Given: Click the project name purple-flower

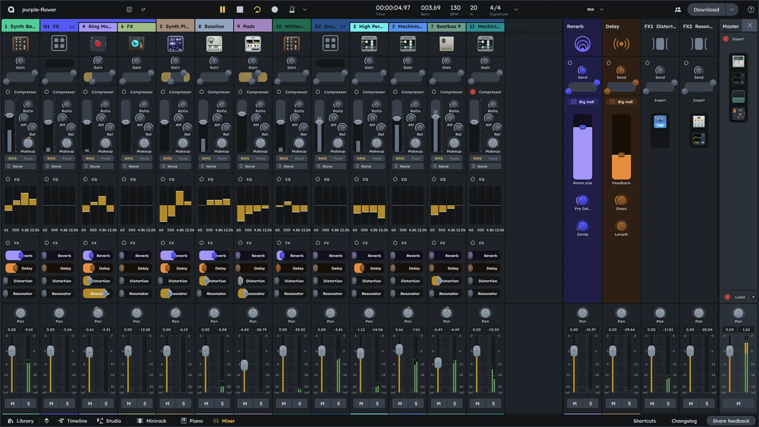Looking at the screenshot, I should tap(39, 9).
